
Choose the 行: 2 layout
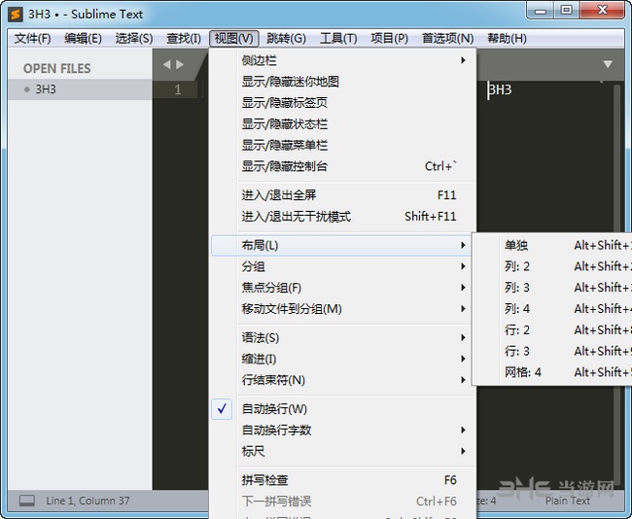point(553,330)
